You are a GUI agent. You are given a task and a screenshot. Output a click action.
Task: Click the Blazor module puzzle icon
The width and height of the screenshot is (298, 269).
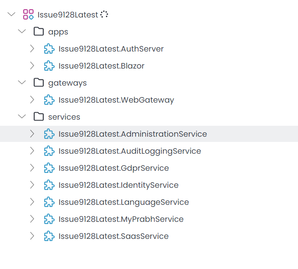[49, 66]
